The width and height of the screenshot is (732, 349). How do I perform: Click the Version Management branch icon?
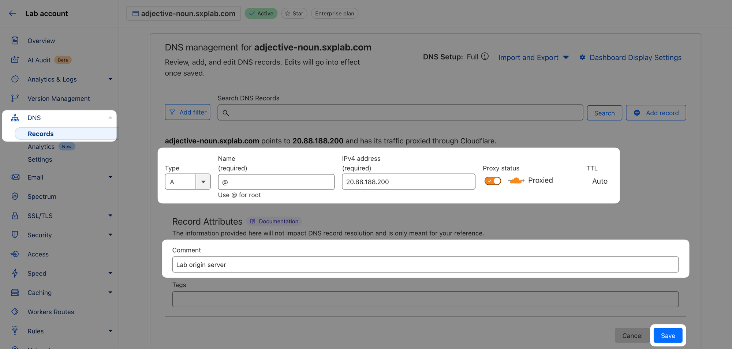point(15,98)
